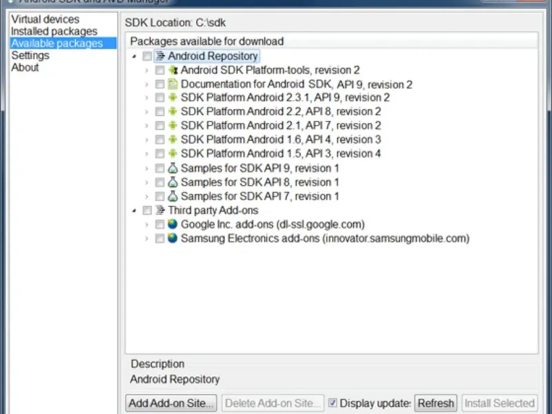Expand SDK Platform Android 2.1 node
This screenshot has width=552, height=414.
(x=147, y=126)
